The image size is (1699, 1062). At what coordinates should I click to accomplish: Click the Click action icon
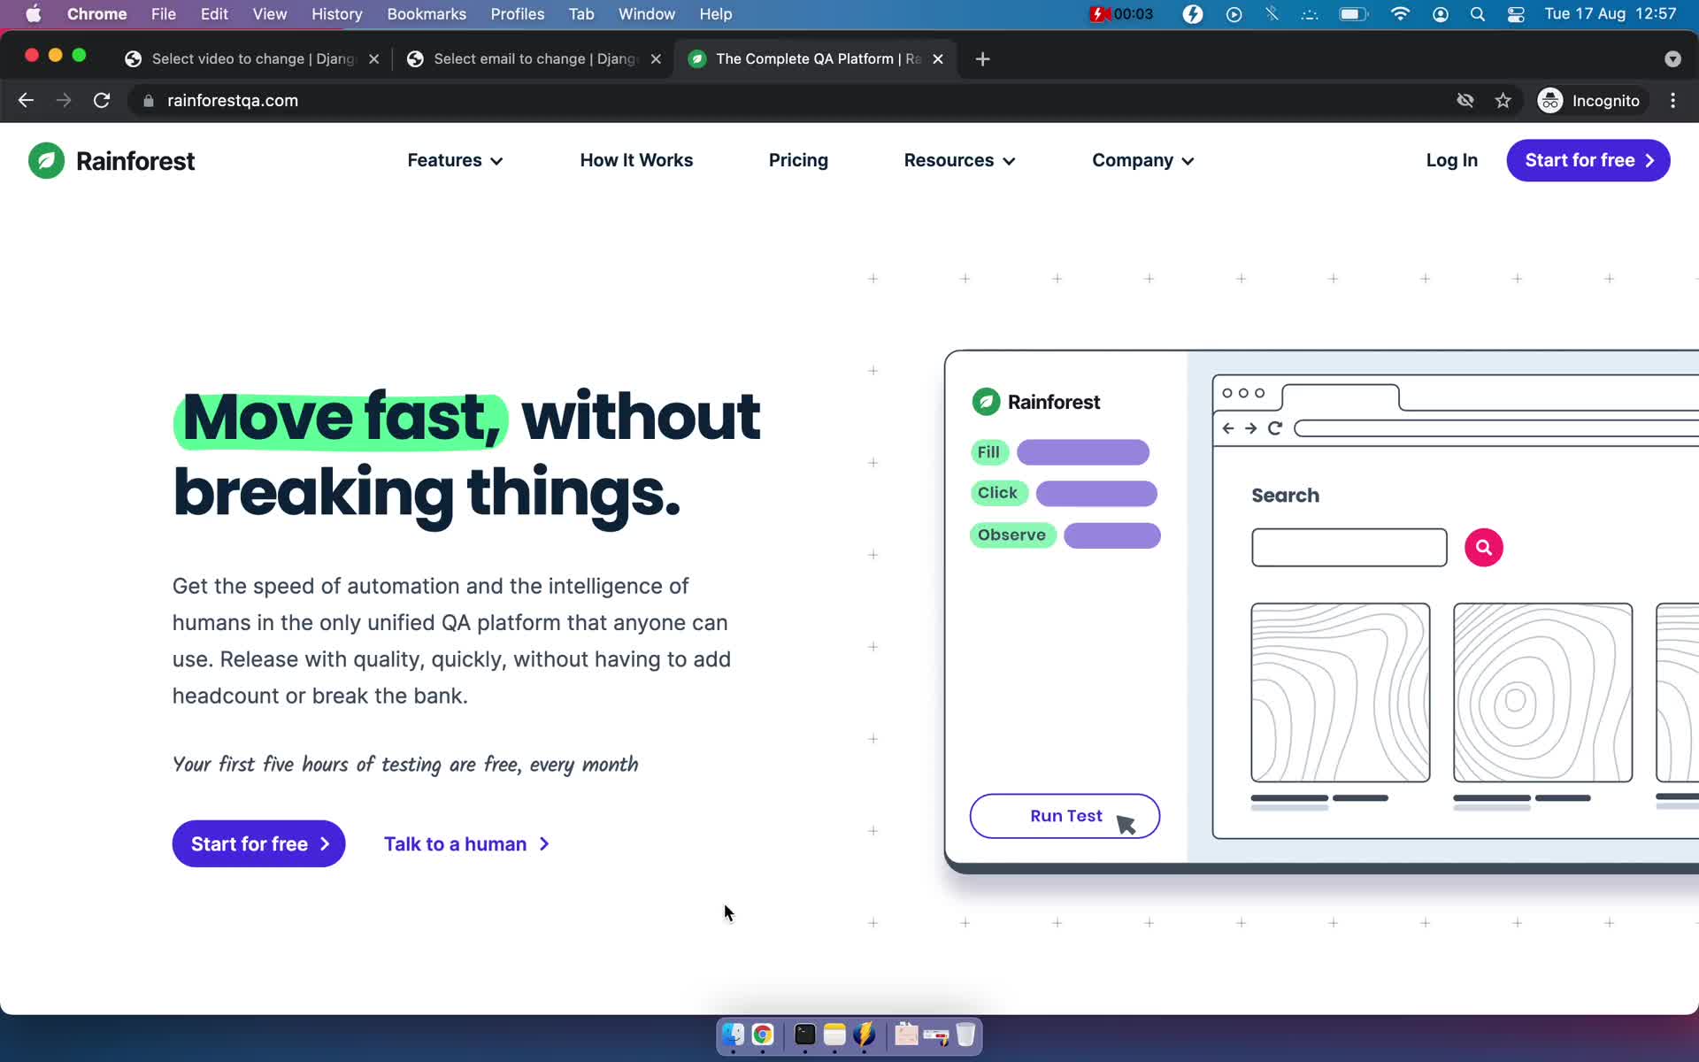[x=997, y=493]
